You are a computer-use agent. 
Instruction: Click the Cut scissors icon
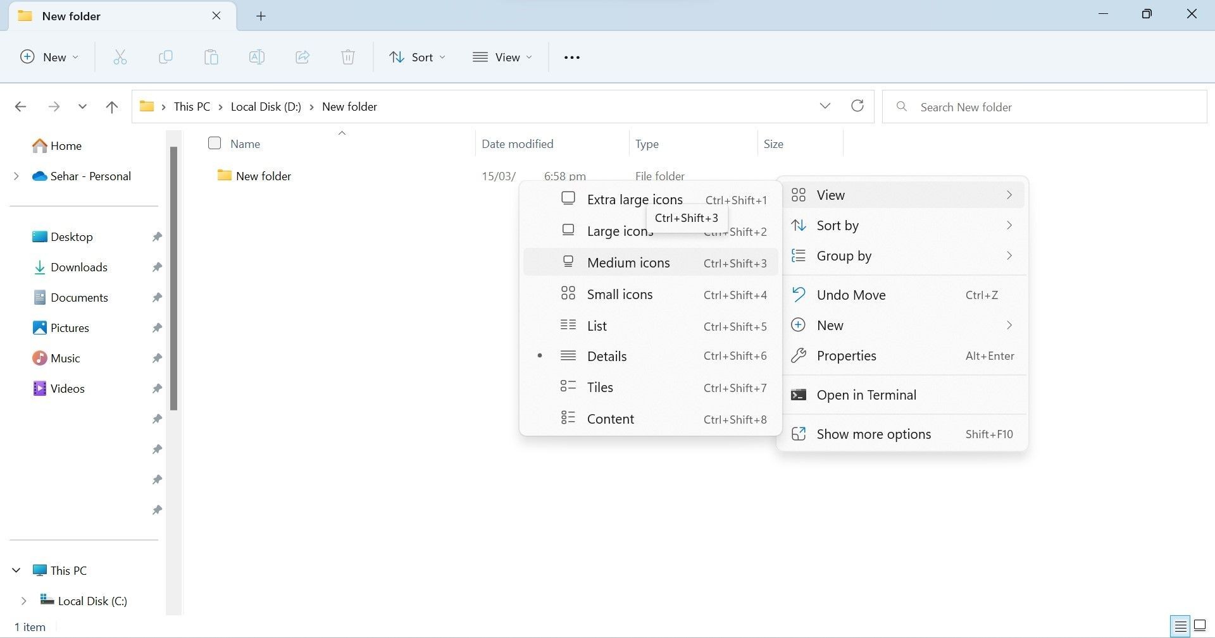(120, 57)
